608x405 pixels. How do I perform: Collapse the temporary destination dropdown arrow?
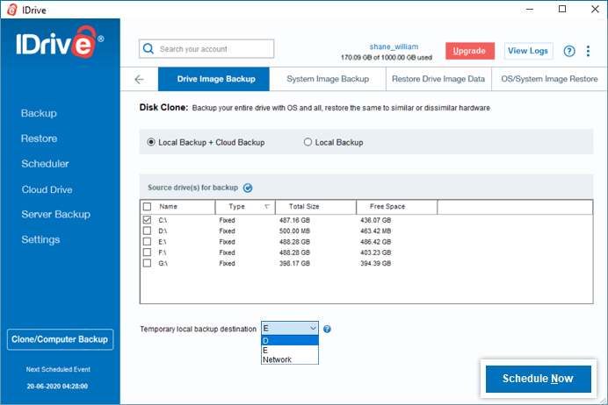[313, 329]
